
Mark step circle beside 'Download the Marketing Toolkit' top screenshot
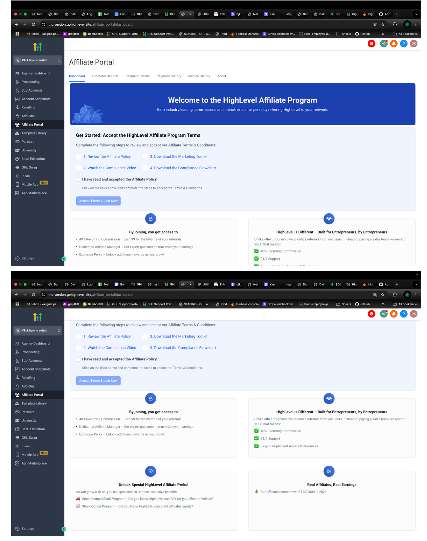145,156
